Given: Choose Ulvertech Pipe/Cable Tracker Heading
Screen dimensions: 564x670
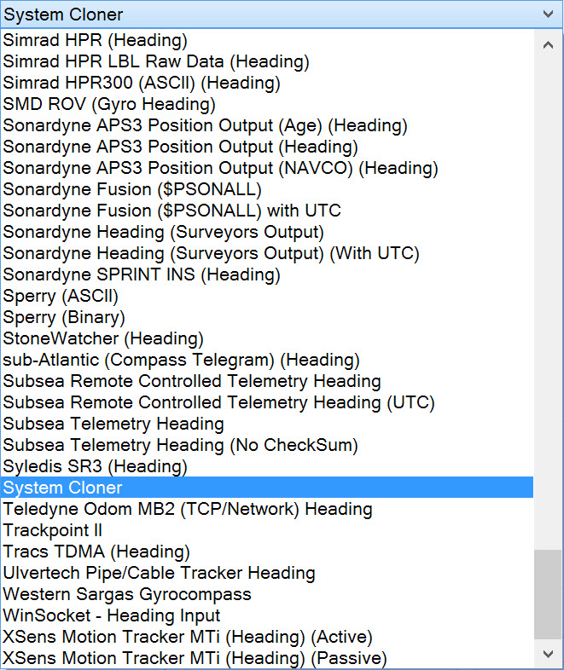Looking at the screenshot, I should coord(159,573).
